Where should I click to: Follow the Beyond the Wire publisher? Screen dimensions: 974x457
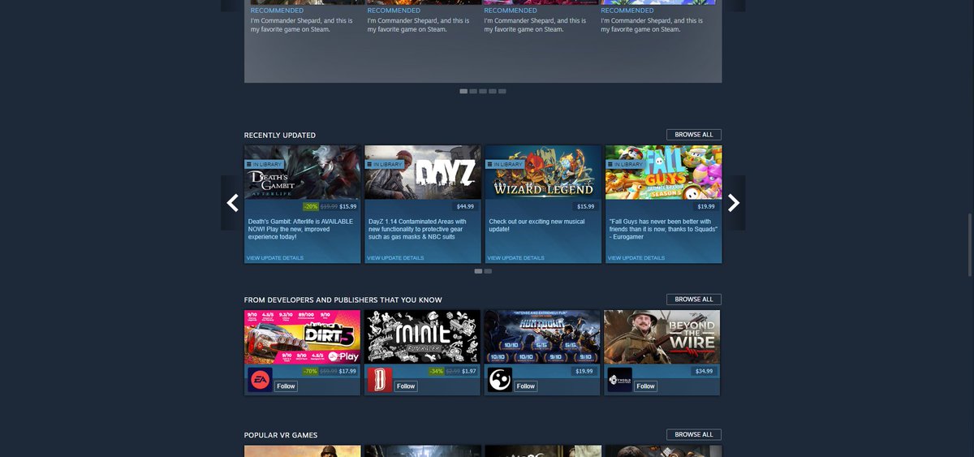click(646, 386)
